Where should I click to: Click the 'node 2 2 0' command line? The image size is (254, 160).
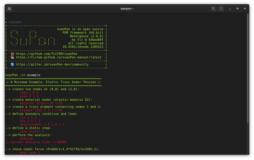(29, 96)
